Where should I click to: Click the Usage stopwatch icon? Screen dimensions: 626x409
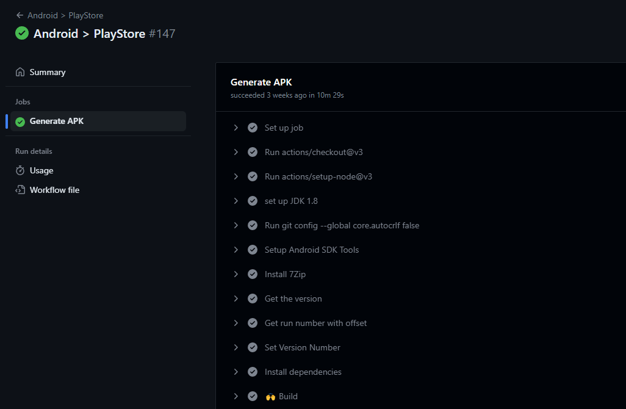20,170
